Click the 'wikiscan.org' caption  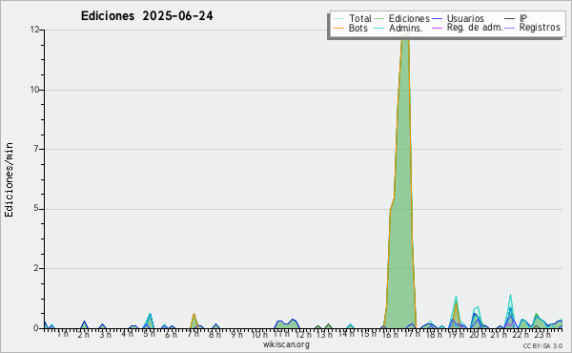(x=286, y=344)
